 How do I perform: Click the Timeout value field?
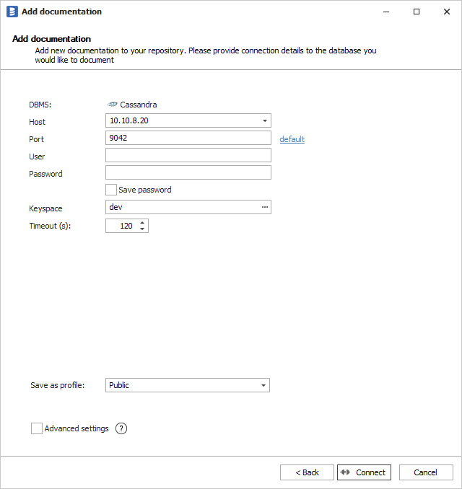121,226
